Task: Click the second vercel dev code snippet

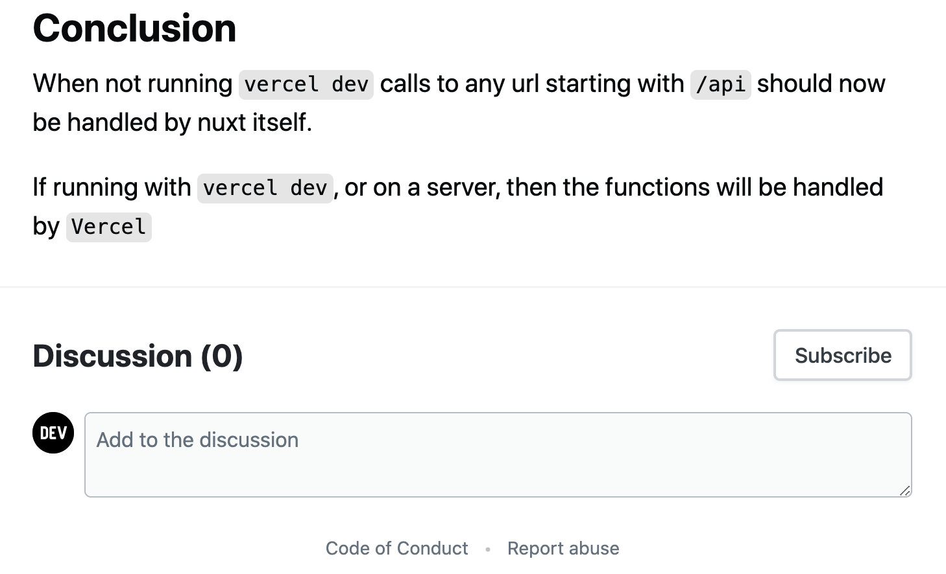Action: [265, 188]
